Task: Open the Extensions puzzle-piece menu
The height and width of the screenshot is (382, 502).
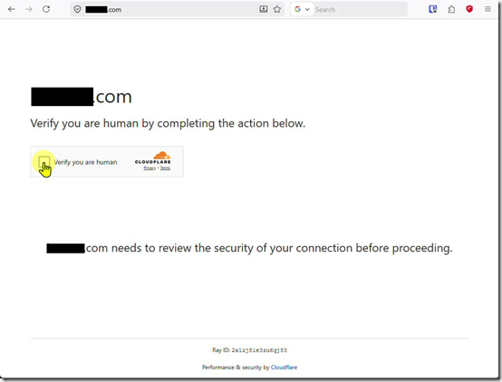Action: pyautogui.click(x=451, y=9)
